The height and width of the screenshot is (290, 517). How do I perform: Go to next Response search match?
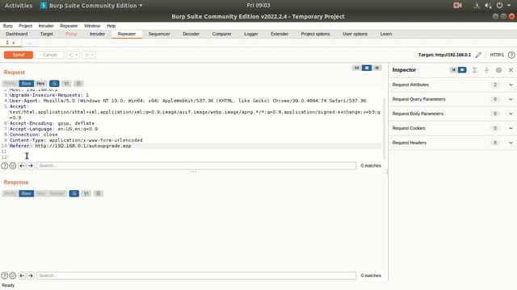click(x=31, y=275)
